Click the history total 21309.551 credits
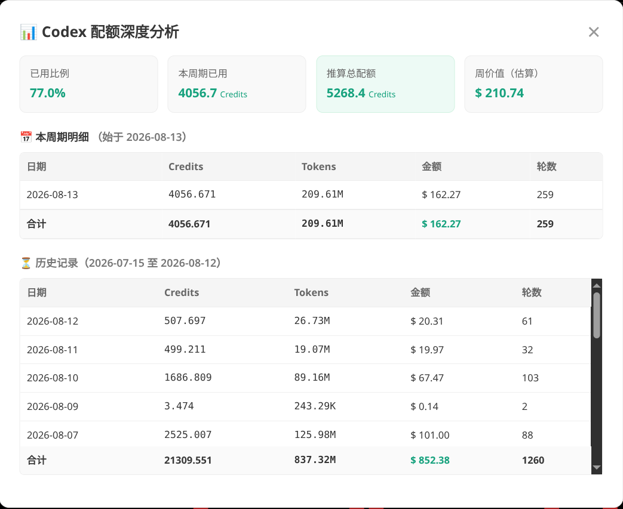Image resolution: width=623 pixels, height=509 pixels. click(x=188, y=461)
